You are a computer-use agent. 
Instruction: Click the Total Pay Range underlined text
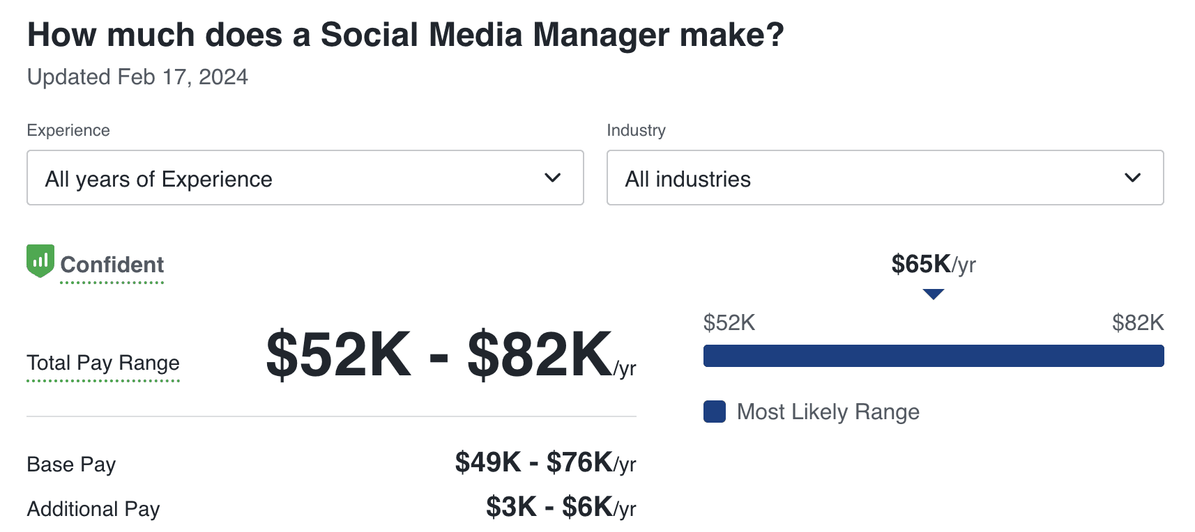[103, 363]
